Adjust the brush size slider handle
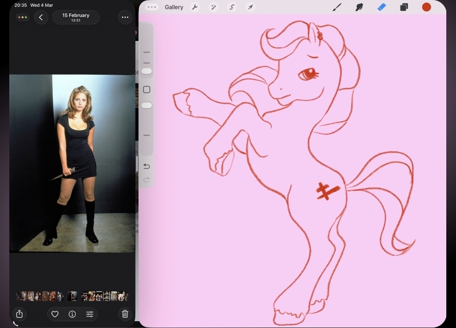Image resolution: width=456 pixels, height=328 pixels. [147, 71]
